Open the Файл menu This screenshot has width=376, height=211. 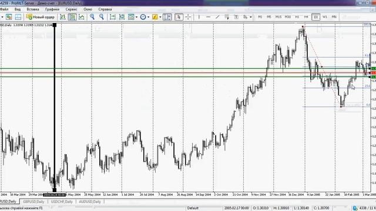coord(4,9)
